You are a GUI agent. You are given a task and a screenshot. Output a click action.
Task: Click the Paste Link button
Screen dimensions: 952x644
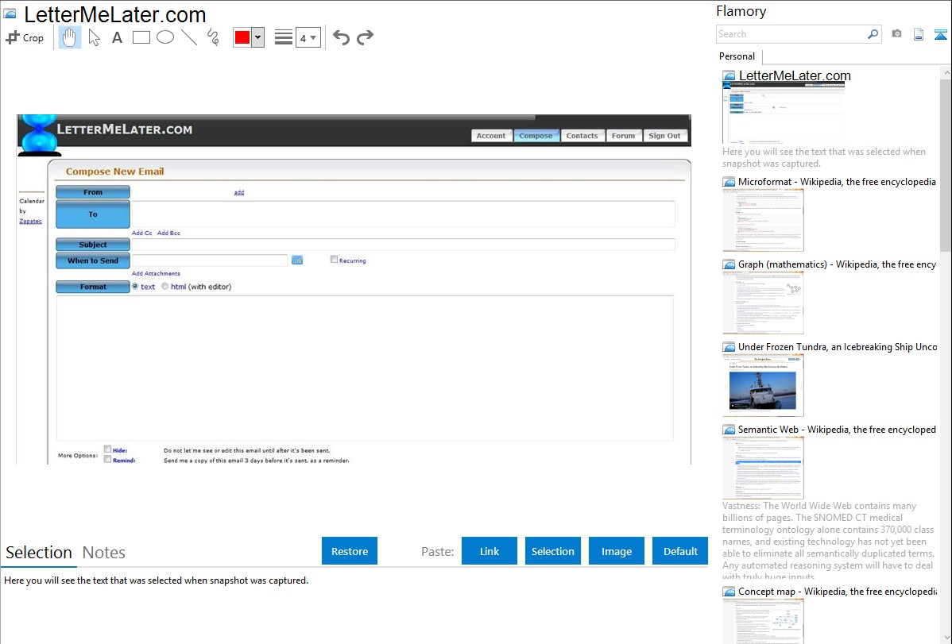(490, 551)
